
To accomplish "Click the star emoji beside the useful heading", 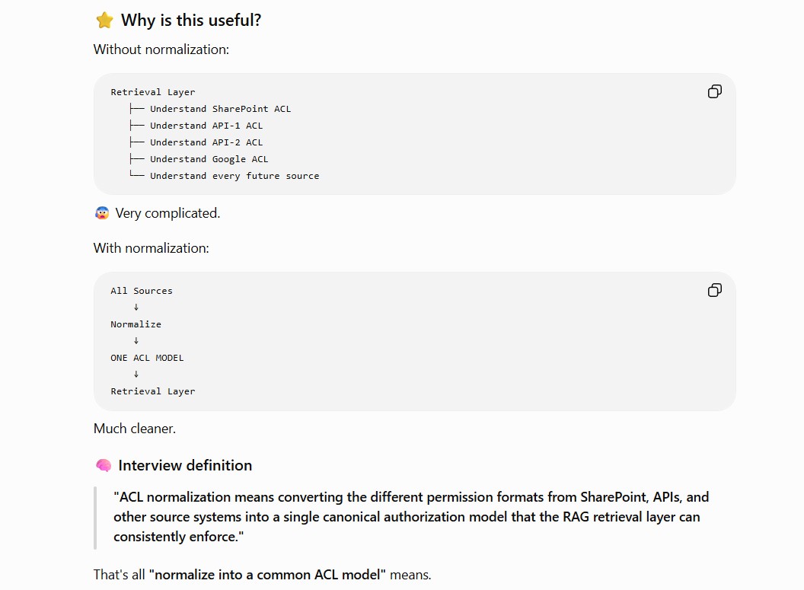I will click(104, 21).
